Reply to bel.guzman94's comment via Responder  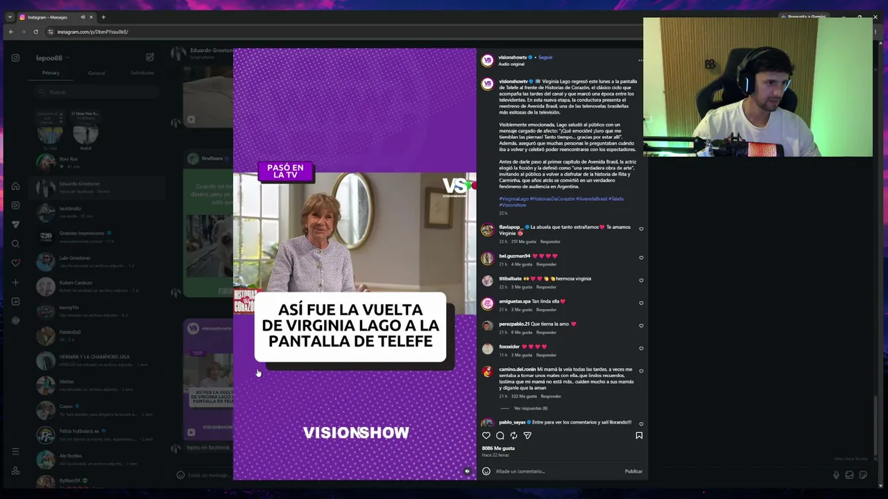pos(546,264)
